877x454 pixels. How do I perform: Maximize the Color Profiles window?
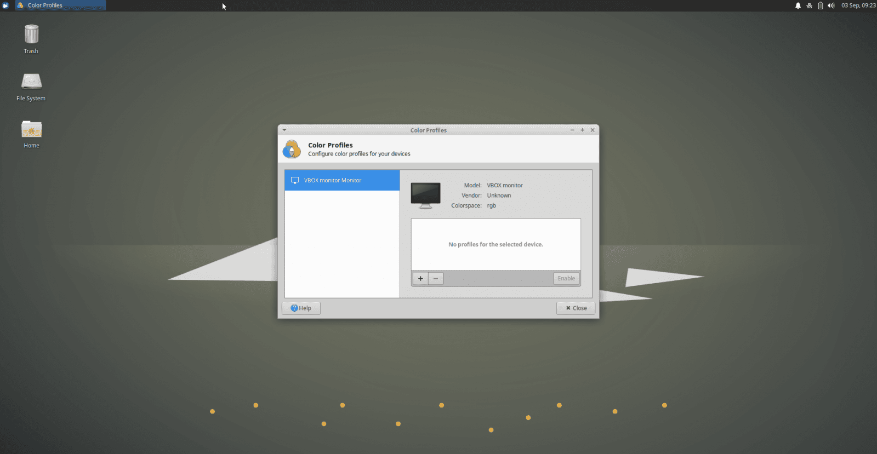[583, 130]
